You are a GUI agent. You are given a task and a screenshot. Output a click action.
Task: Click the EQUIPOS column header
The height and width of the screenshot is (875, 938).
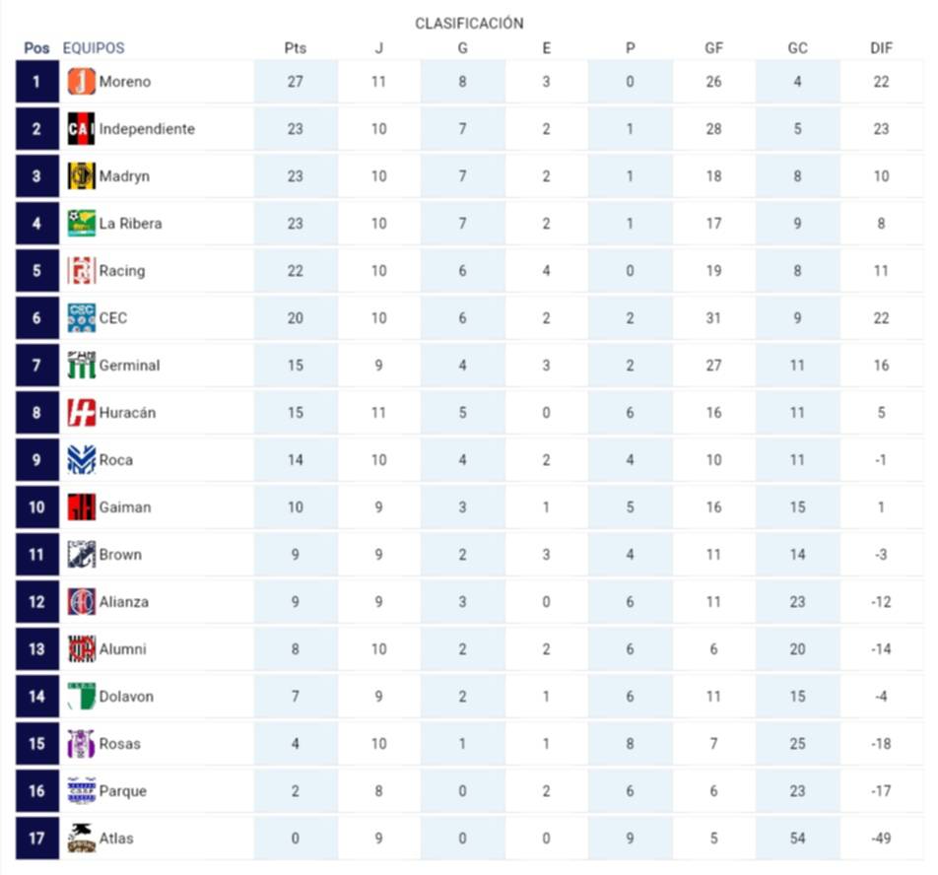pos(94,47)
